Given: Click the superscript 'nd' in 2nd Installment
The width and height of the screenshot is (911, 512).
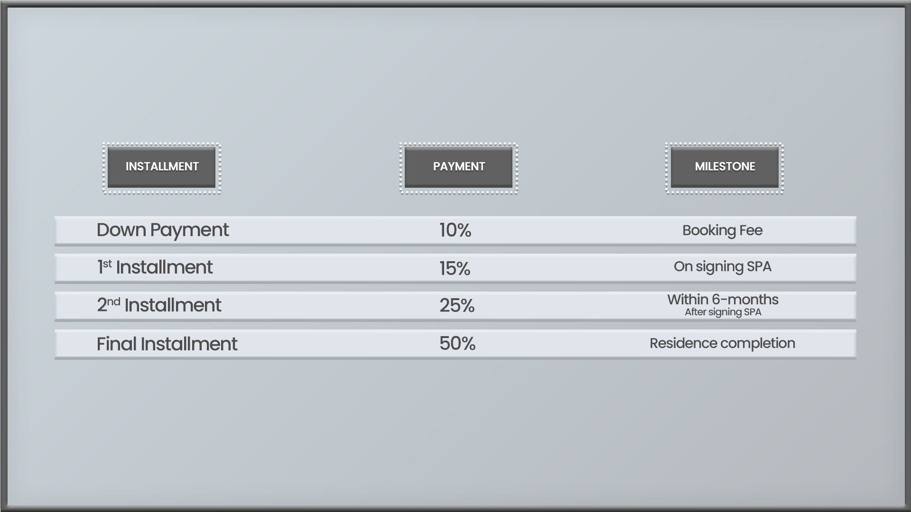Looking at the screenshot, I should 114,302.
